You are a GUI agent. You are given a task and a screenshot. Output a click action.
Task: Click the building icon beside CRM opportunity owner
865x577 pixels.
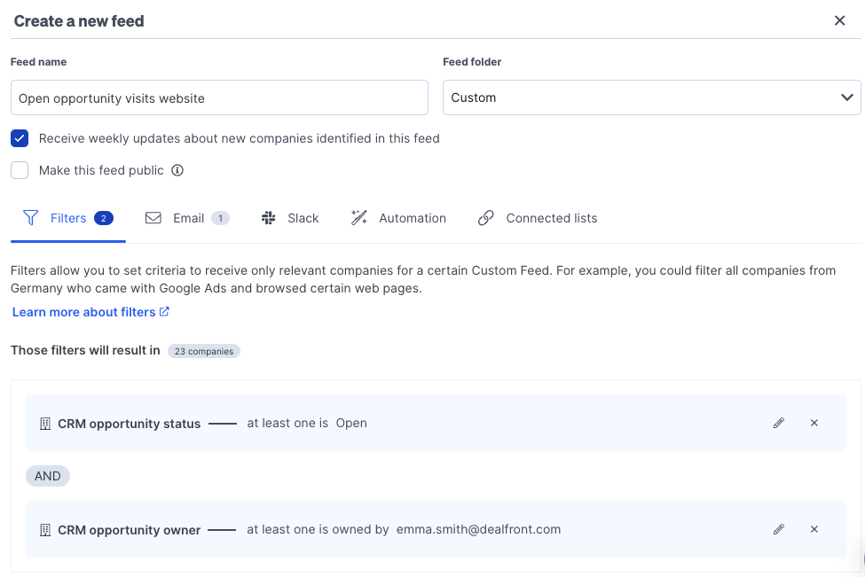pyautogui.click(x=45, y=529)
